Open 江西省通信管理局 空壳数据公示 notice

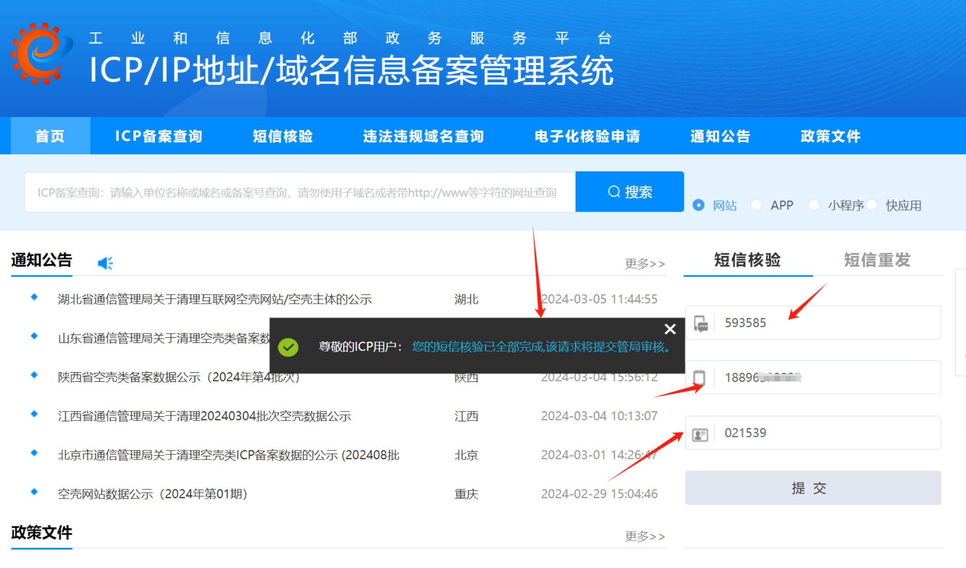point(205,416)
